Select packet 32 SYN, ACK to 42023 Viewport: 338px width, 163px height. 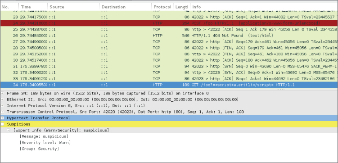point(169,72)
